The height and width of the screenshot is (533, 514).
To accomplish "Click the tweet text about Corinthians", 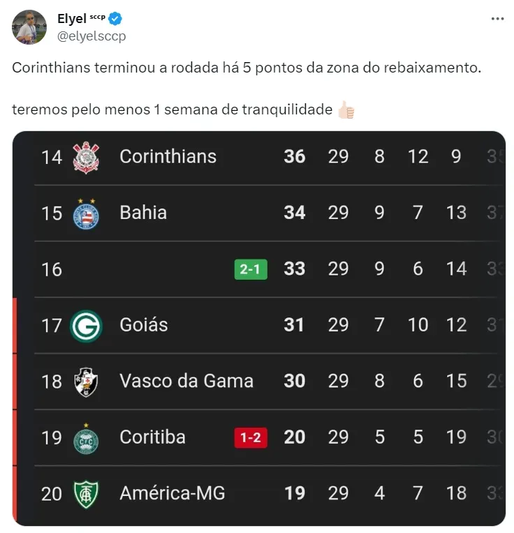I will click(x=247, y=69).
